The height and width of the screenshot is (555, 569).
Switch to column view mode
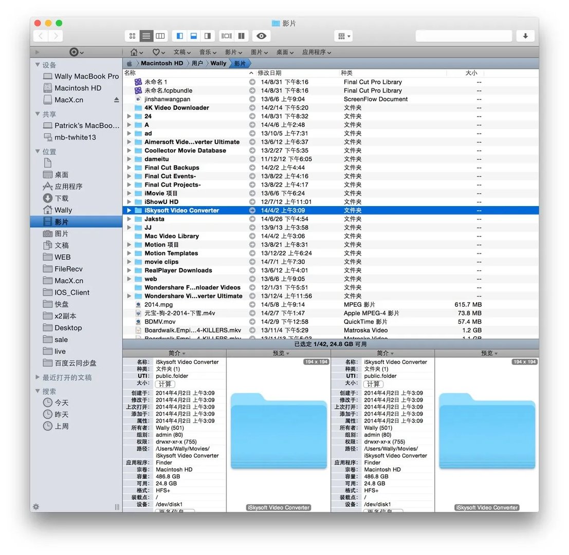pos(160,36)
